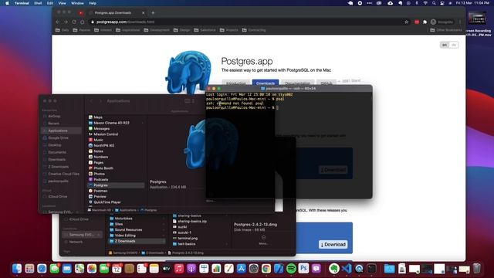Open the Documentation page tab
This screenshot has height=278, width=494.
pyautogui.click(x=297, y=83)
